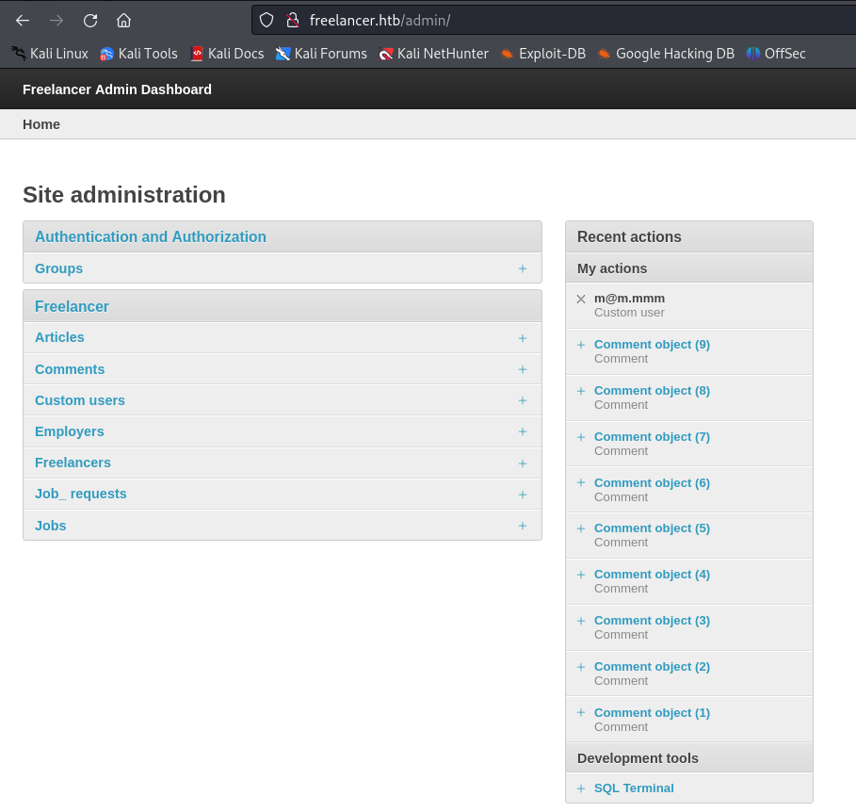The height and width of the screenshot is (812, 856).
Task: Click the add icon beside Employers
Action: click(x=523, y=431)
